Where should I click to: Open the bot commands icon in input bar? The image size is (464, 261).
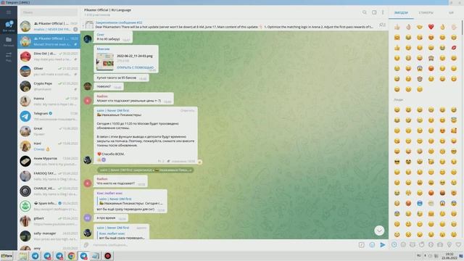(361, 245)
